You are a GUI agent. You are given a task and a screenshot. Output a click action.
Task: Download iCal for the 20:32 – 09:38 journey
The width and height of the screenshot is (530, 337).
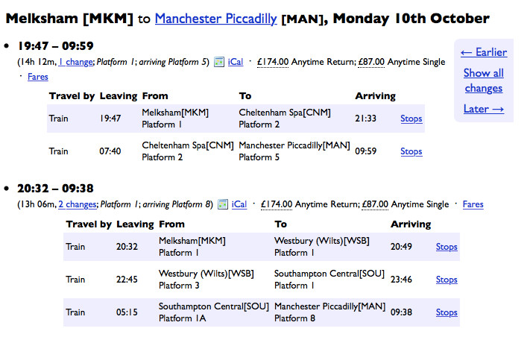[x=239, y=204]
